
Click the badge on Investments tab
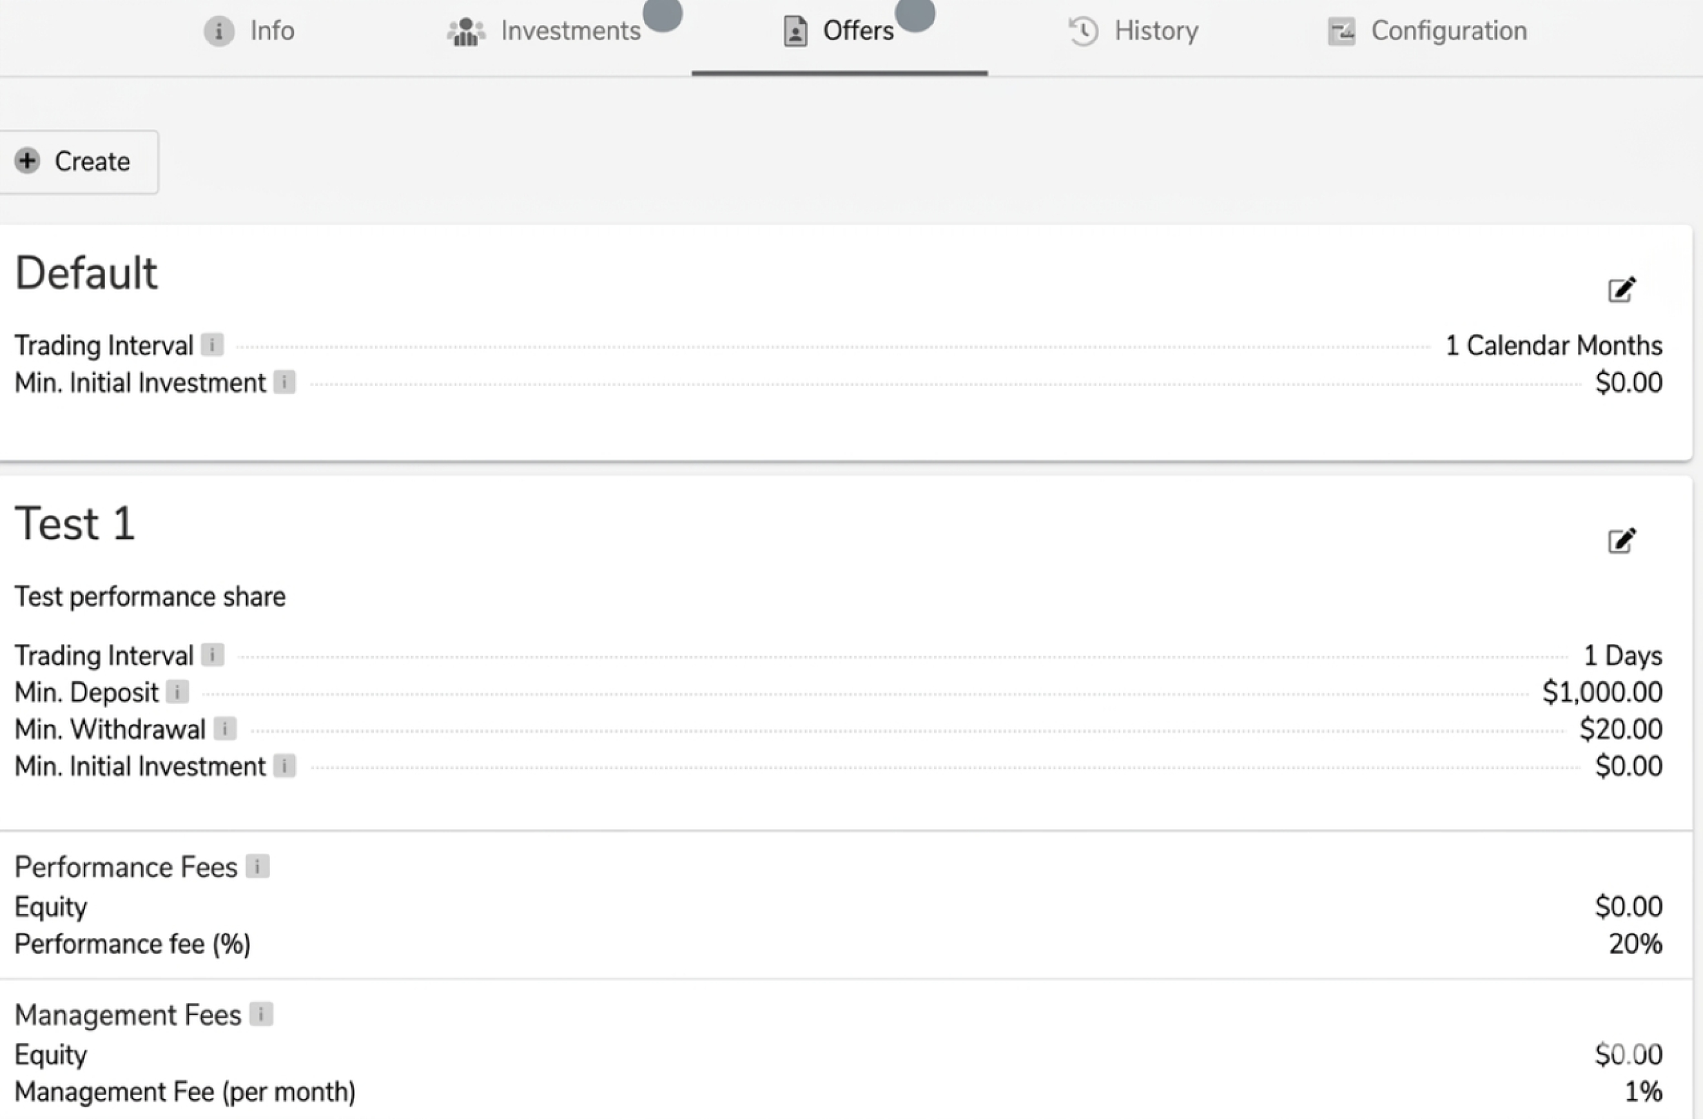click(x=662, y=13)
